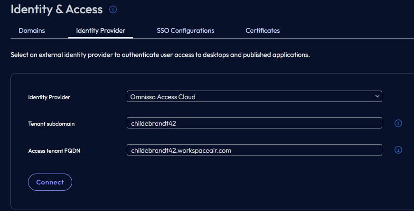414x211 pixels.
Task: Open the Domains tab
Action: click(32, 30)
